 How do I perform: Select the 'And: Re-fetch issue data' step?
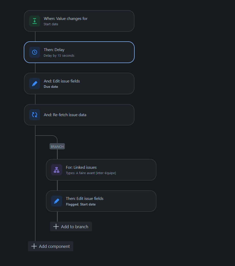[x=79, y=115]
